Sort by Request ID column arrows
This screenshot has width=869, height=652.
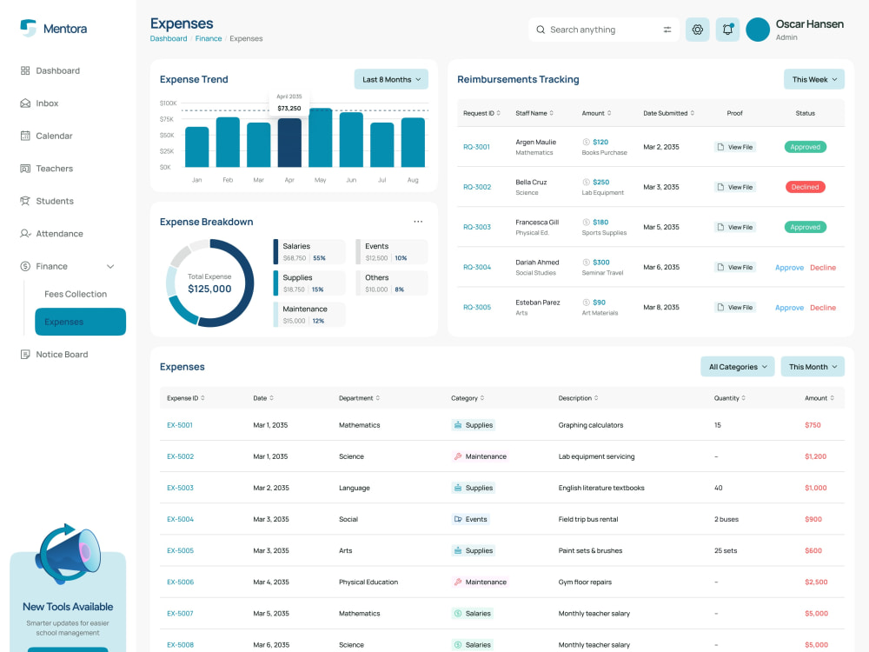(x=498, y=113)
